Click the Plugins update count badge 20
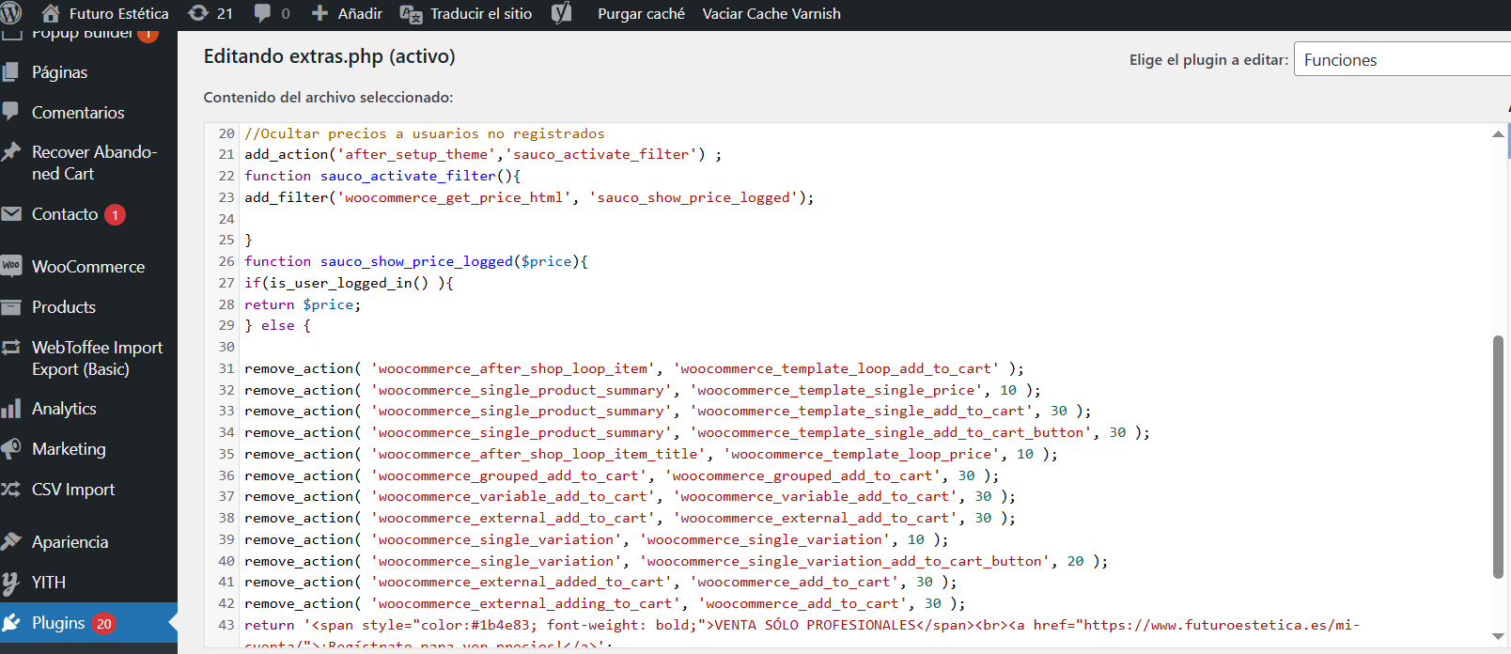The width and height of the screenshot is (1511, 654). tap(103, 623)
